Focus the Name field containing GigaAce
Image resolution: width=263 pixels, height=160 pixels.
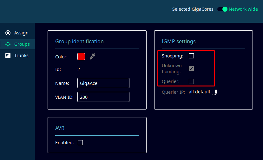[103, 83]
